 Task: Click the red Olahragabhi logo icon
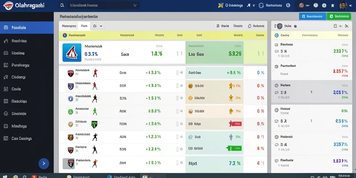point(8,5)
